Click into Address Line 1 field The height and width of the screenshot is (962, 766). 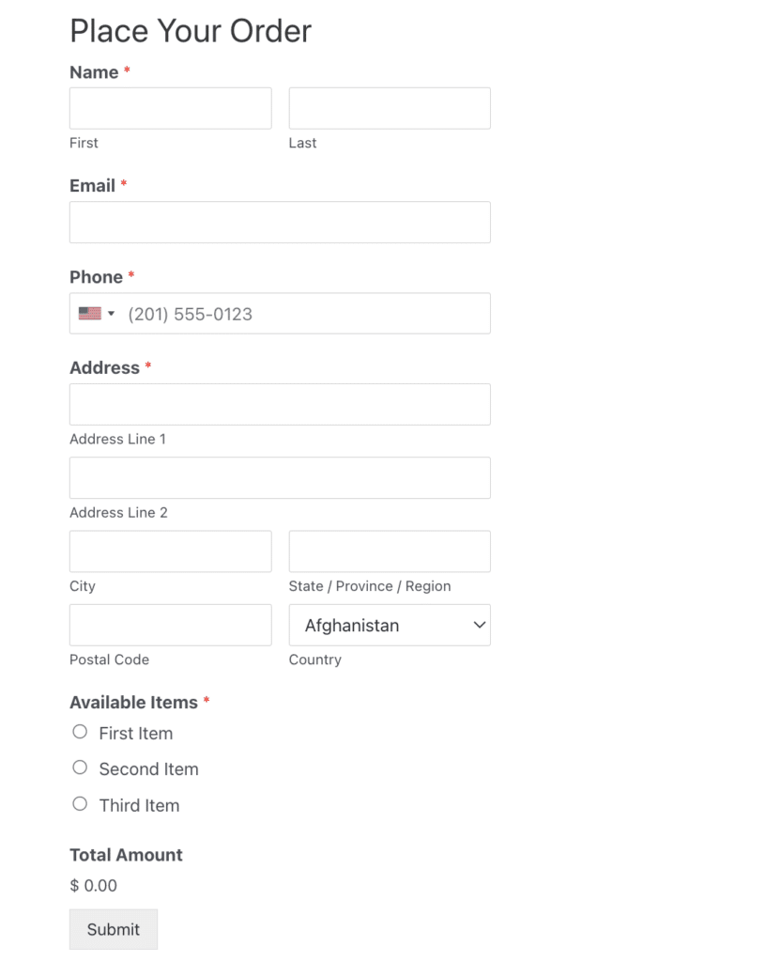[x=279, y=404]
